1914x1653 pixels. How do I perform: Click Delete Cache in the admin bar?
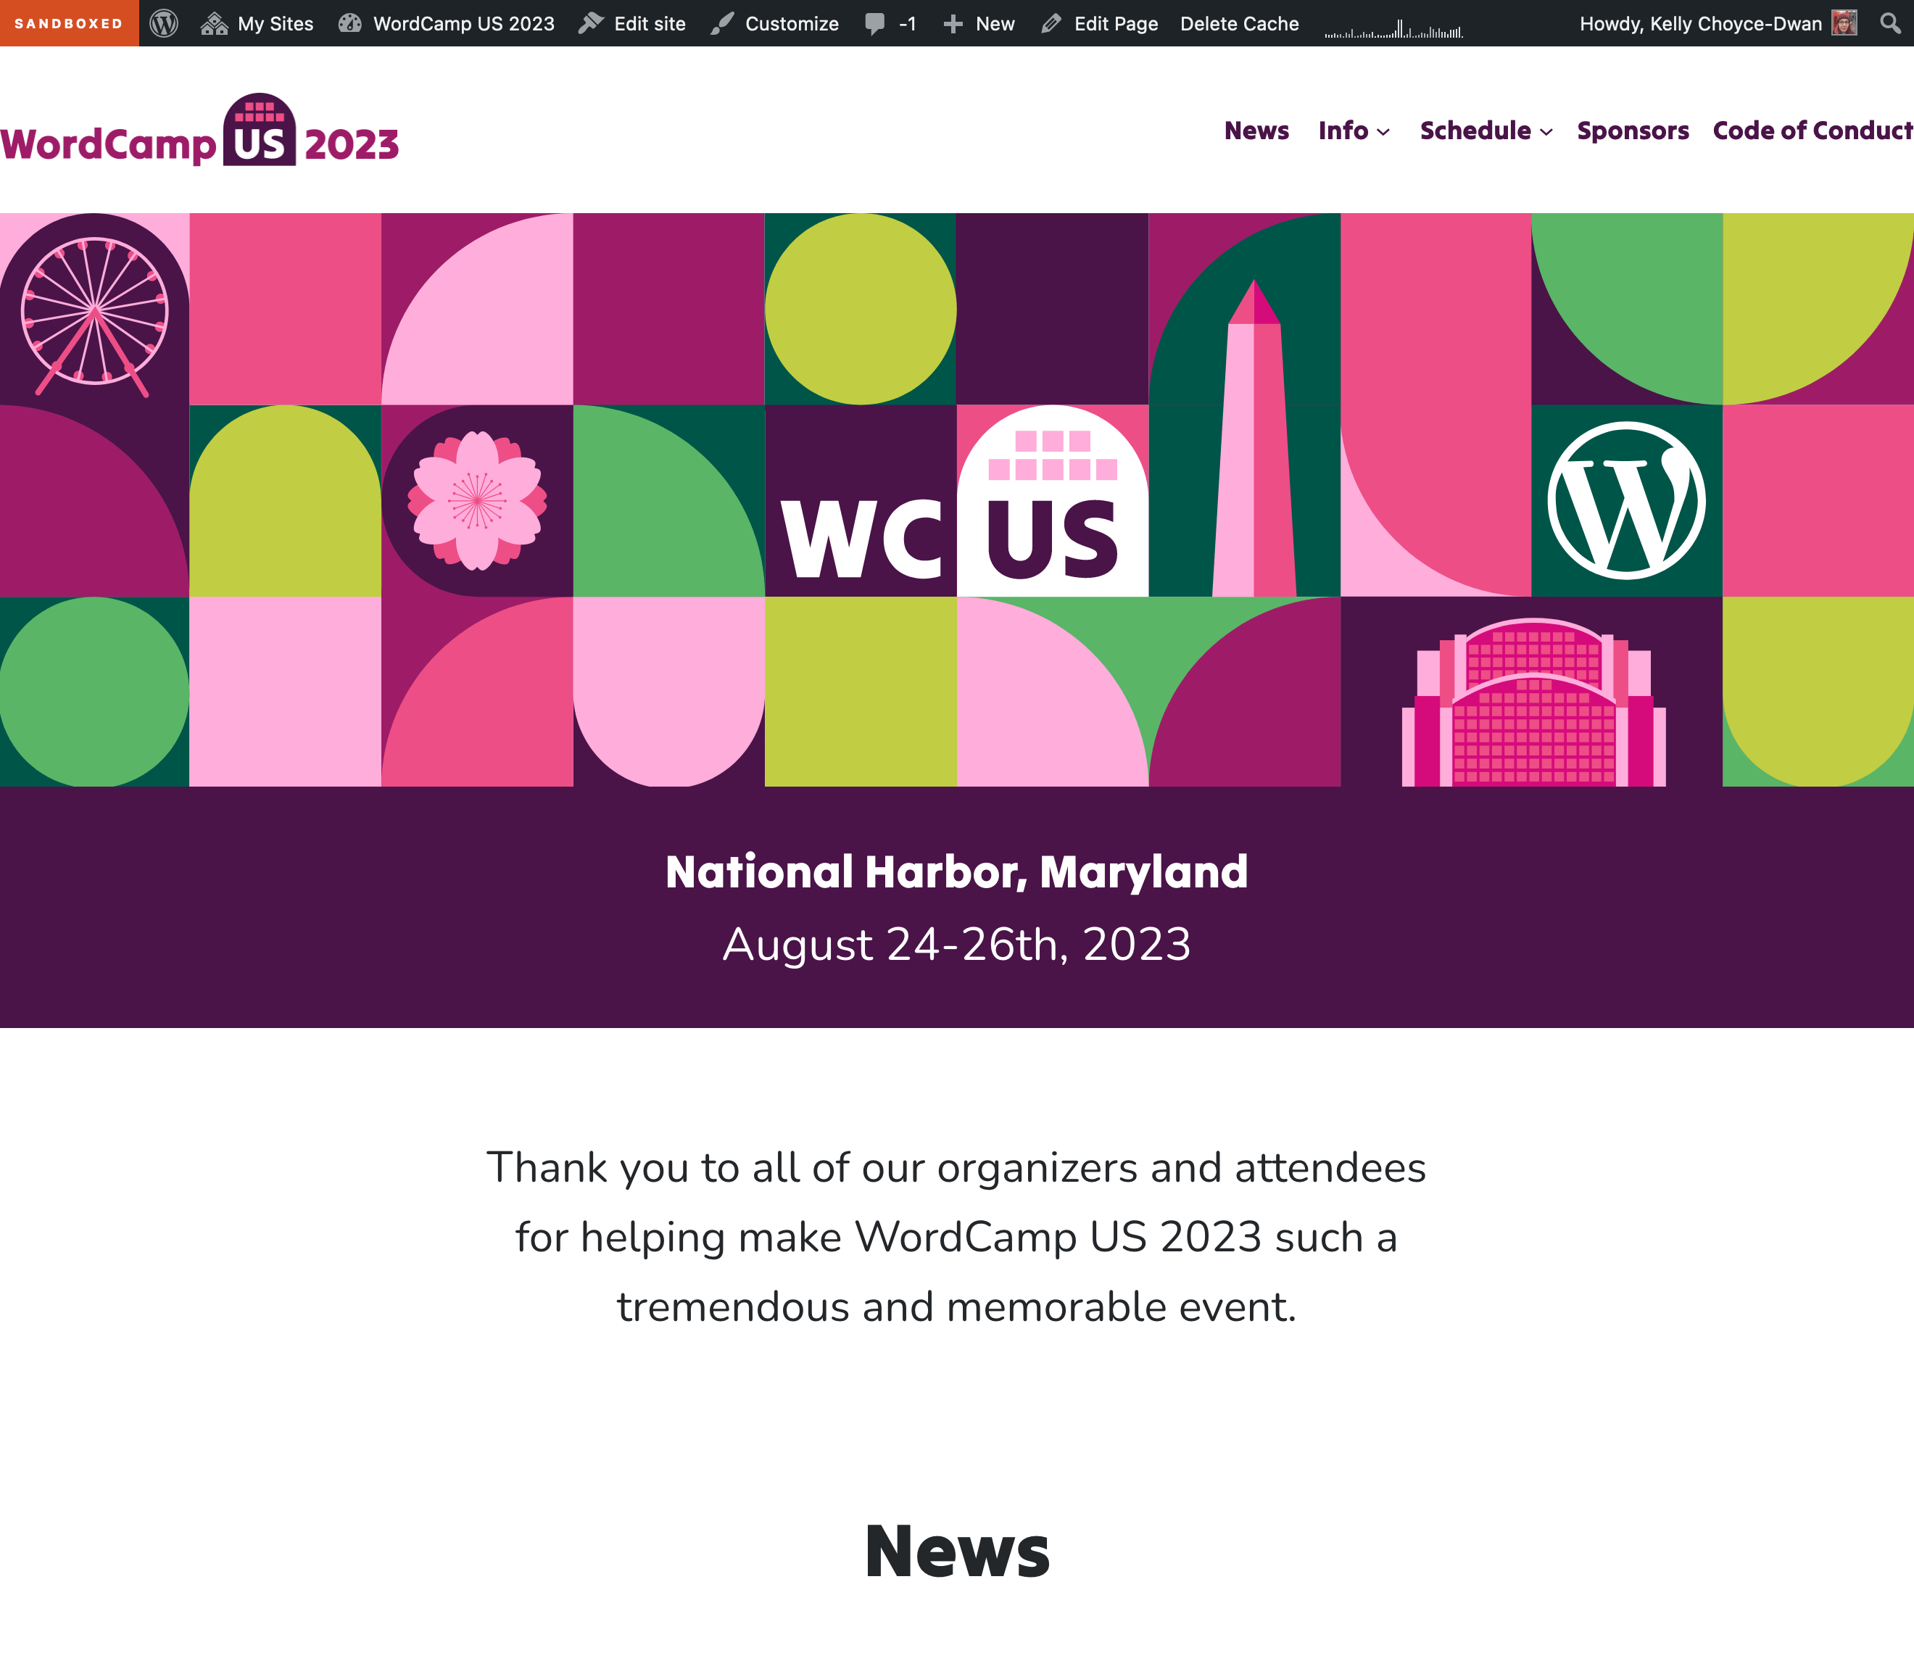click(1239, 23)
